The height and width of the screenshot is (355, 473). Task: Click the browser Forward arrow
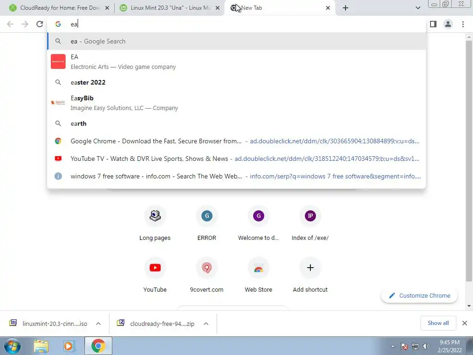tap(25, 24)
